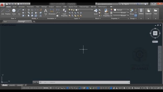Click the Customize wrench icon on command line
This screenshot has width=163, height=92.
[x=37, y=82]
